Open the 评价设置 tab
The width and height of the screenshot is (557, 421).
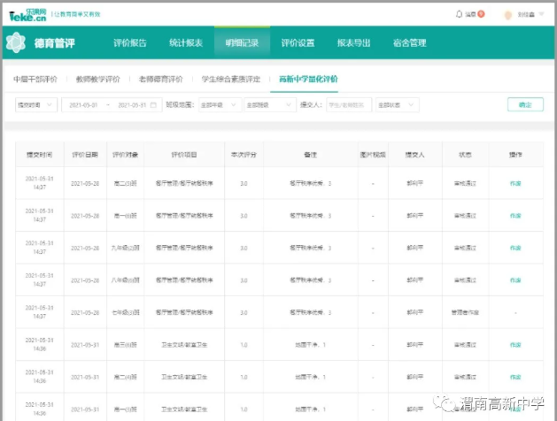298,43
